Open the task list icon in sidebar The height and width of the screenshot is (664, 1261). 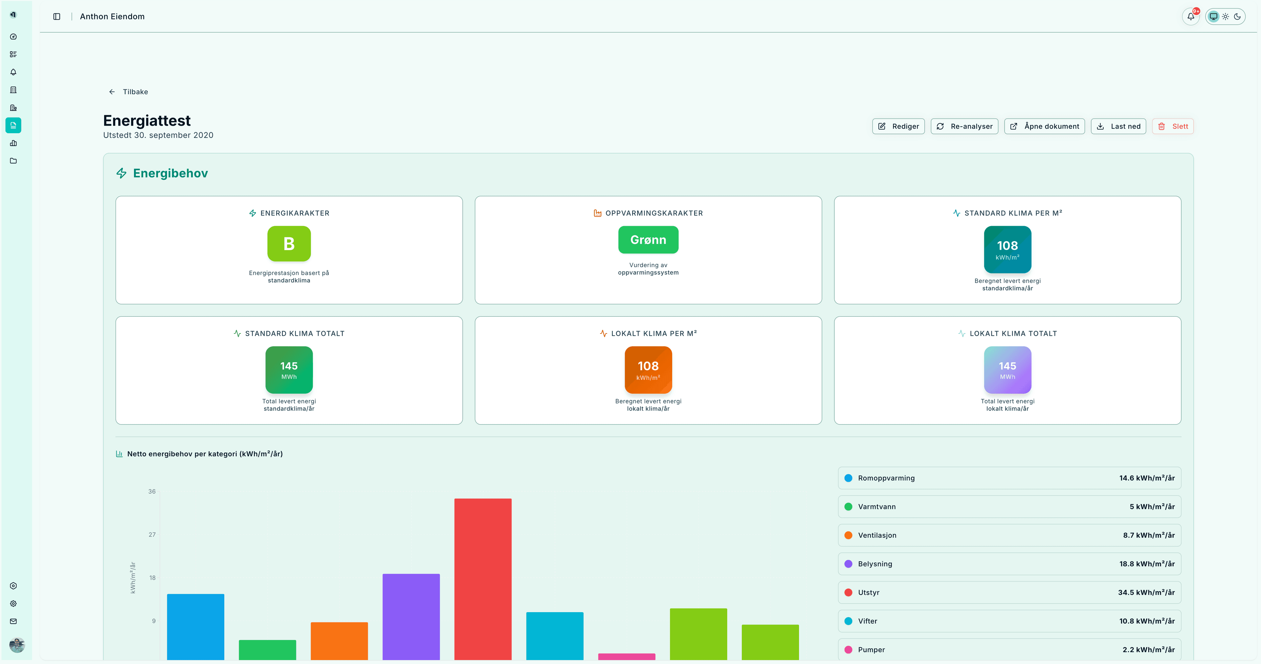(13, 54)
